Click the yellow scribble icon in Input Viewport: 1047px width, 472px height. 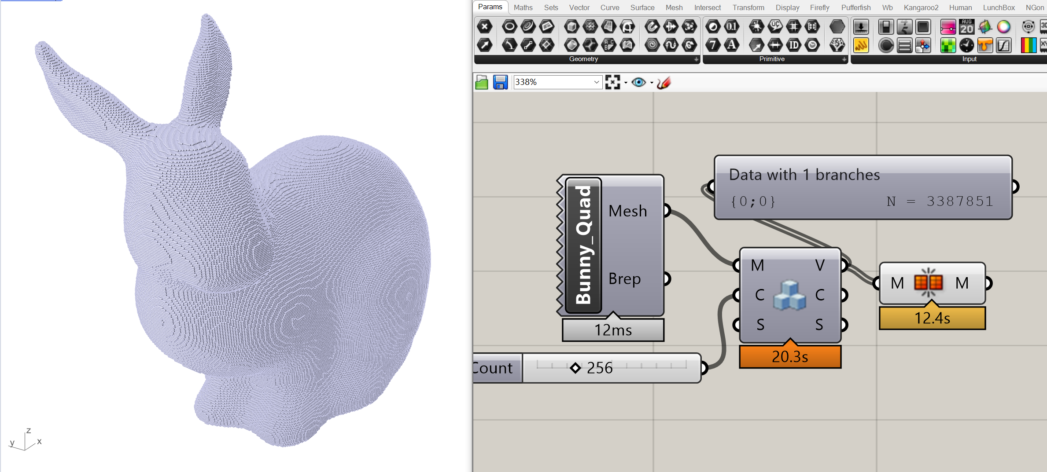click(x=861, y=45)
